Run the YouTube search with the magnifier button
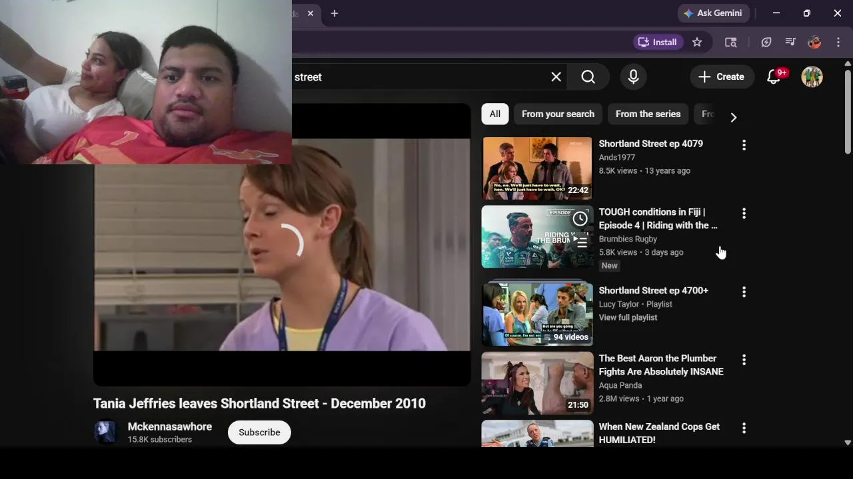Image resolution: width=853 pixels, height=479 pixels. pos(588,77)
